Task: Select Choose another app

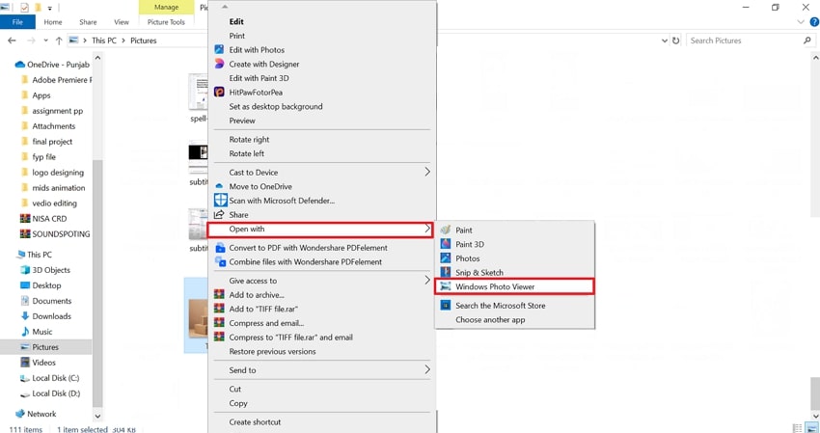Action: [x=490, y=319]
